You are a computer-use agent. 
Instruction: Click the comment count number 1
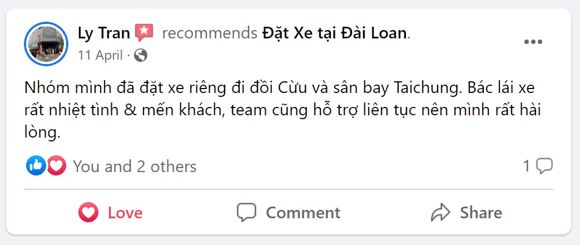[x=527, y=166]
